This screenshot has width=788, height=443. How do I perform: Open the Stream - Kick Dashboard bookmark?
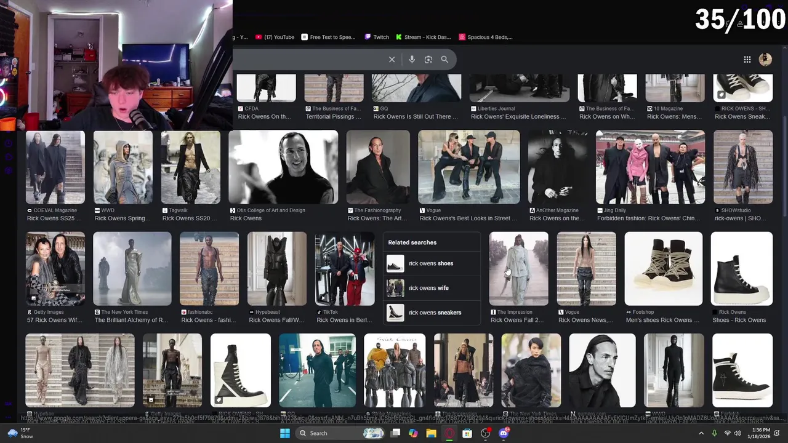tap(424, 37)
